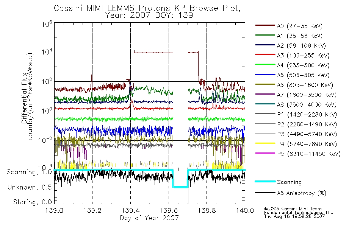Click the 139.2 x-axis tick label

92,210
